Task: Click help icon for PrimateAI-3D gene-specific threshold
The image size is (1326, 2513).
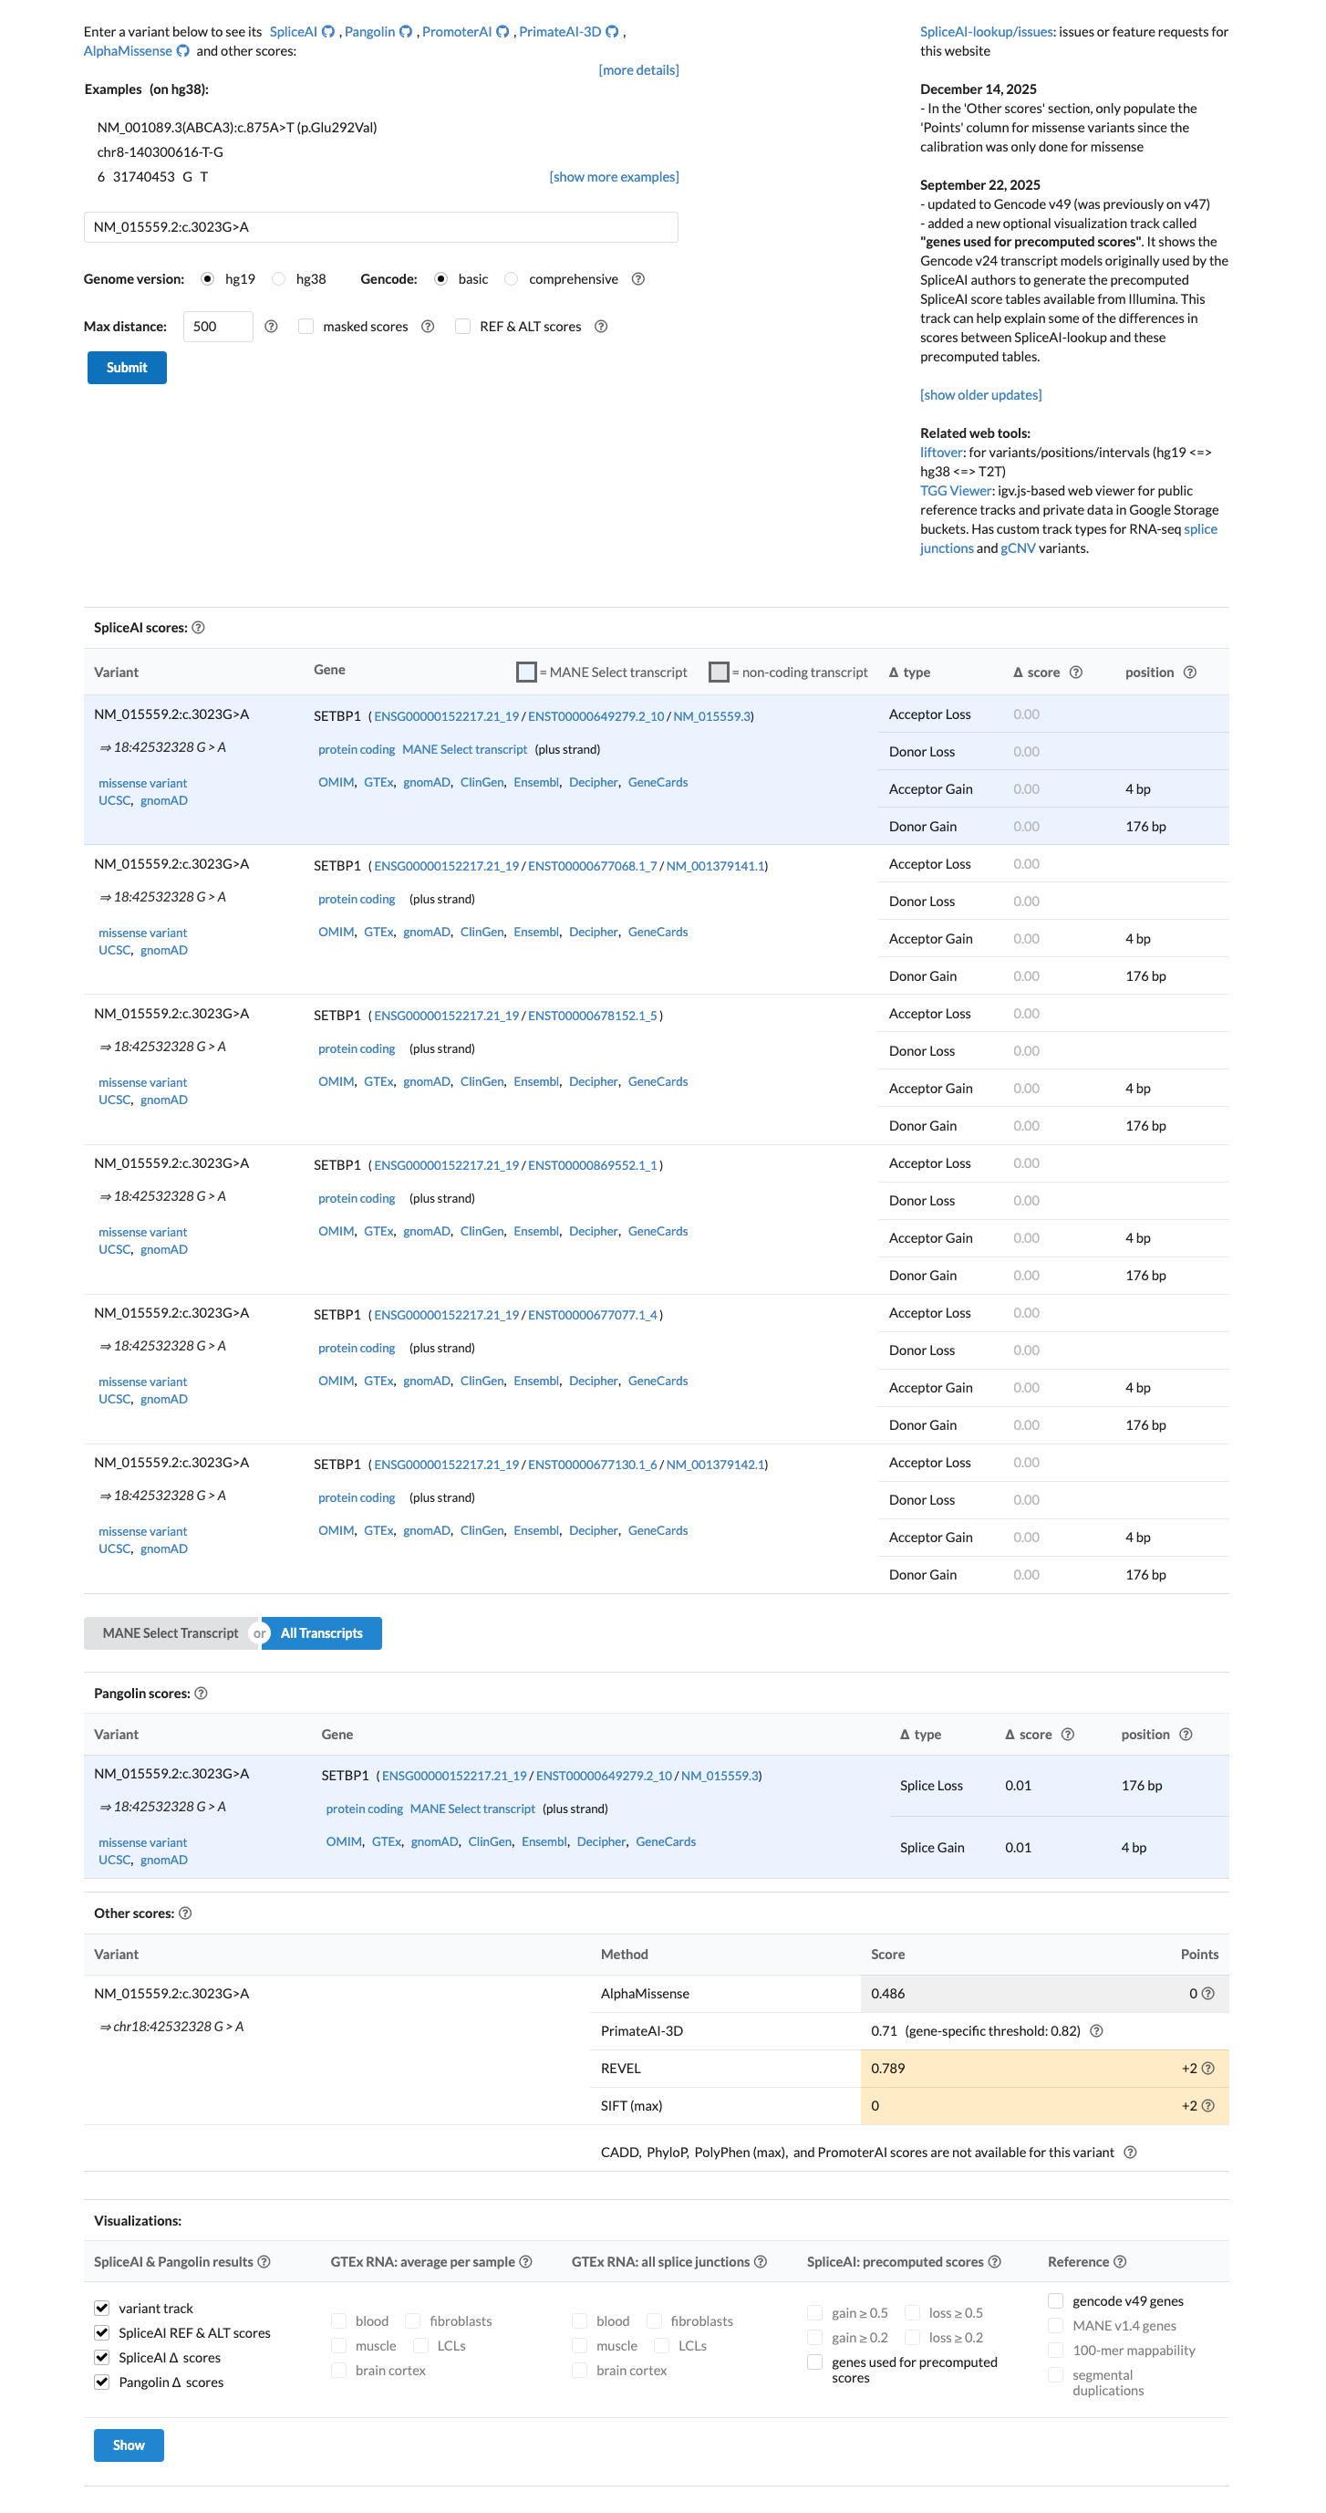Action: coord(1096,2031)
